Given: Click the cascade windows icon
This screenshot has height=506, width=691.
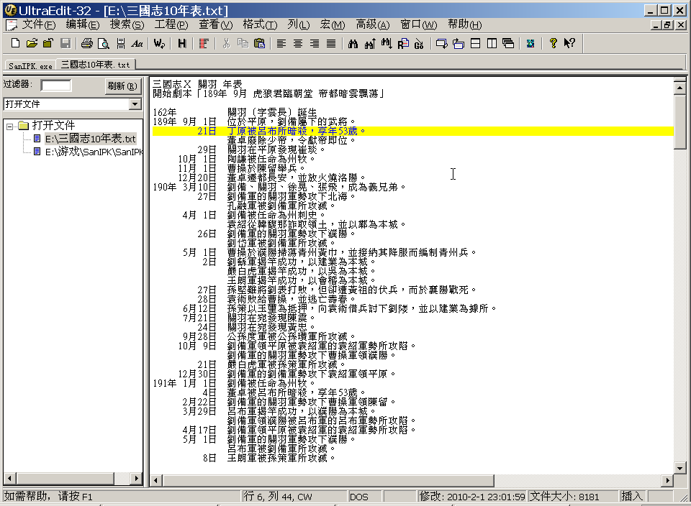Looking at the screenshot, I should click(508, 43).
